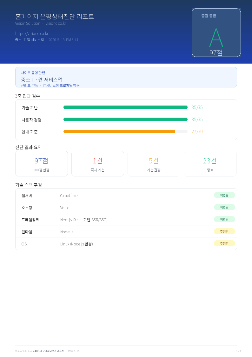
Task: Click the big green A grade letter
Action: pyautogui.click(x=216, y=38)
